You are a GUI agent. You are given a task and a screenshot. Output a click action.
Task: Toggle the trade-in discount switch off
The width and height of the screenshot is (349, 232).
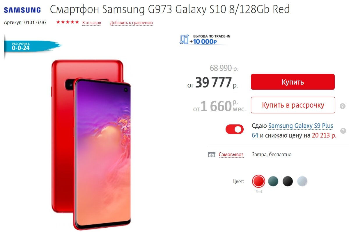click(x=235, y=129)
